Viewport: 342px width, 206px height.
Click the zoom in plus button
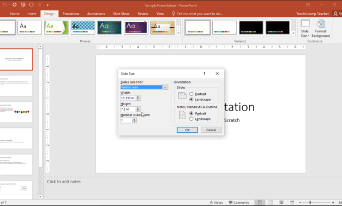[x=333, y=203]
